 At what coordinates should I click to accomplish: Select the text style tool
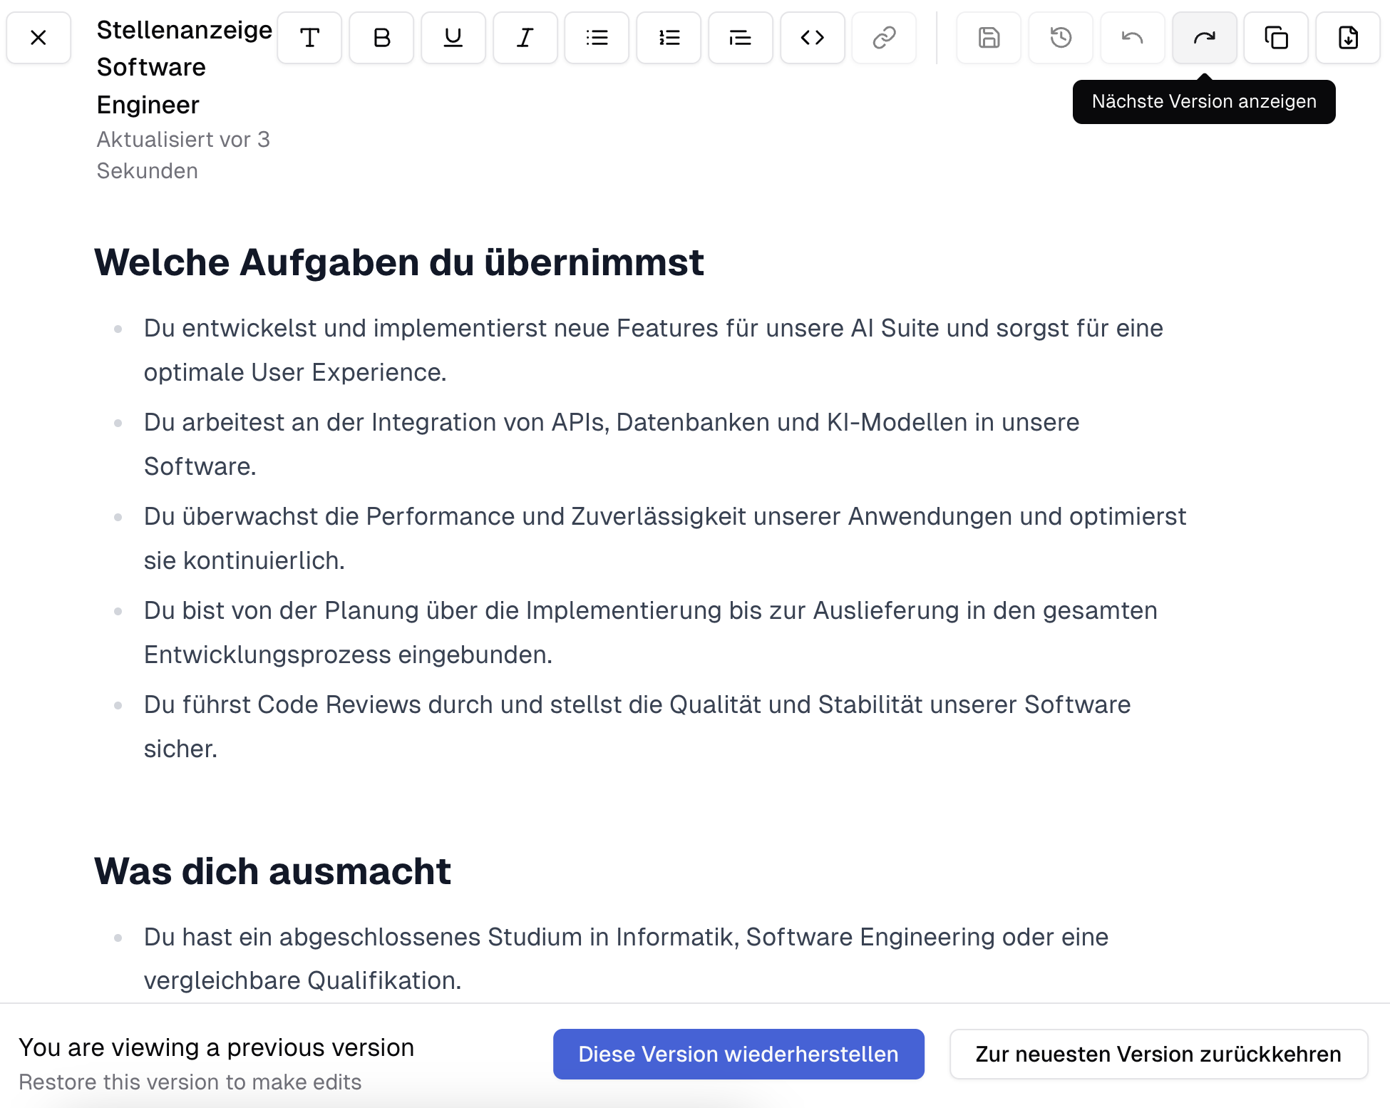[309, 38]
